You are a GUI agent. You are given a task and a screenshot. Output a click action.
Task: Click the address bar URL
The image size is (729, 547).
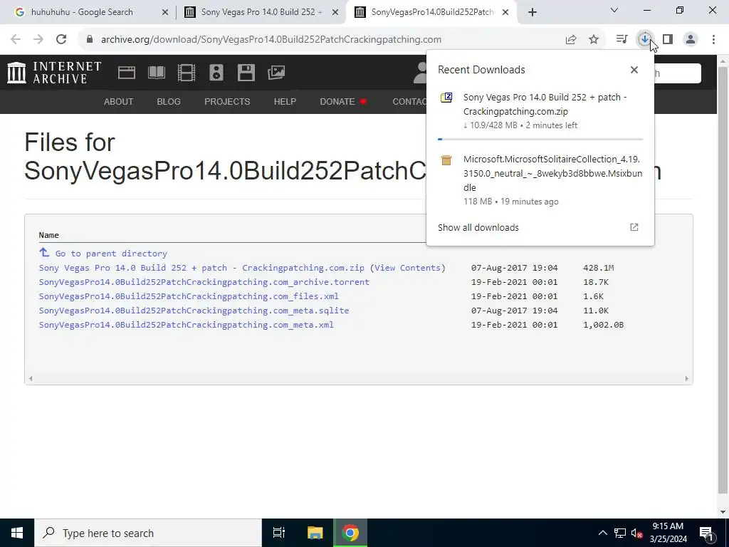(271, 40)
